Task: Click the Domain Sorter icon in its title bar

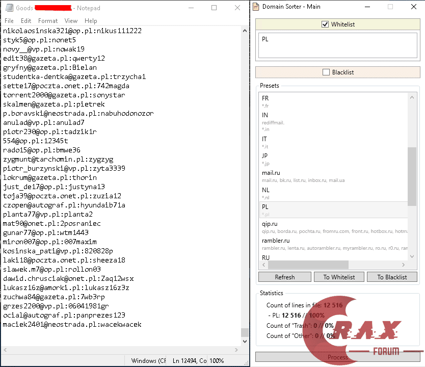Action: (x=255, y=7)
